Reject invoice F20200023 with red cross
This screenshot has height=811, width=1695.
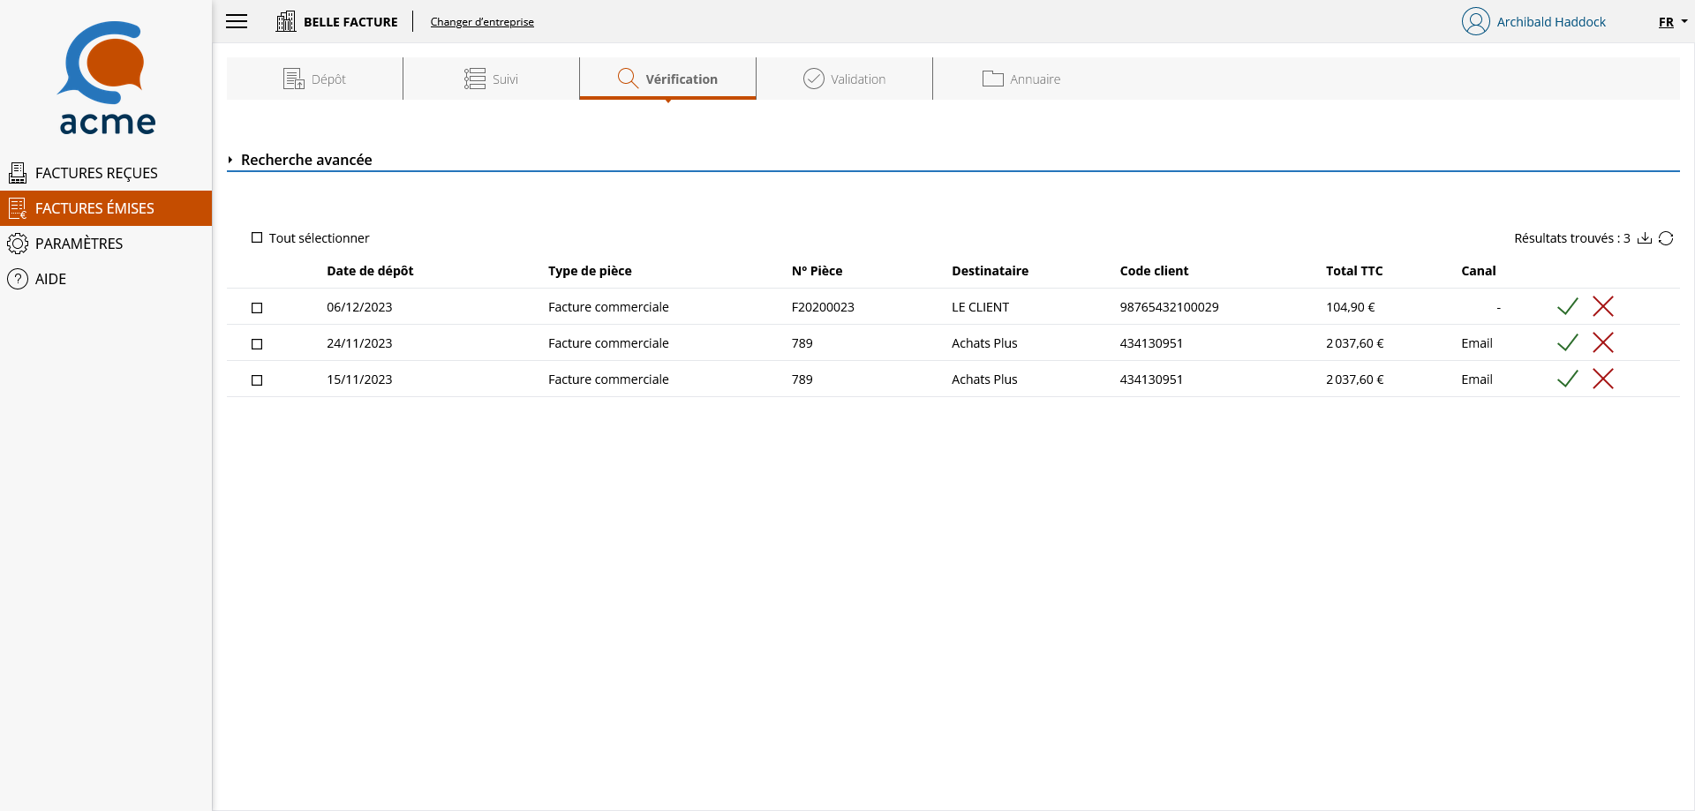pos(1603,306)
